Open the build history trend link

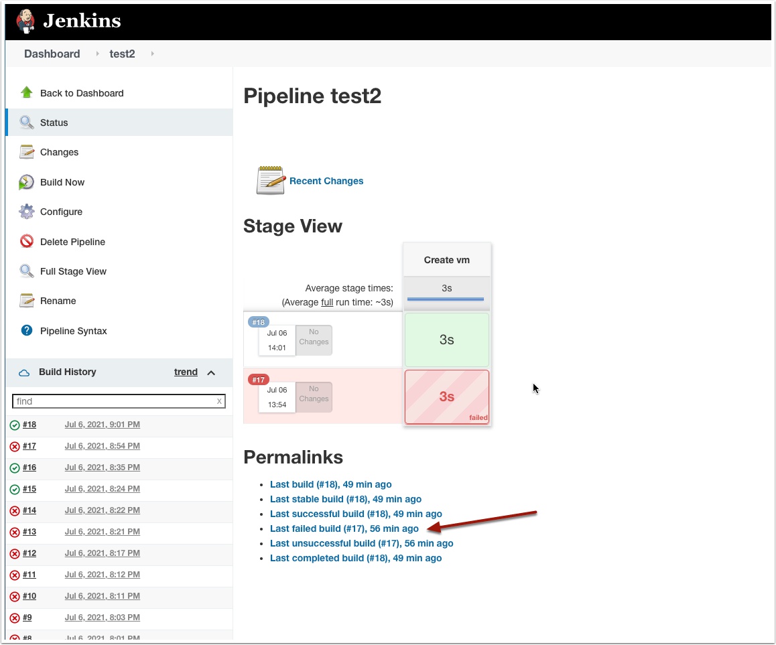pos(186,372)
